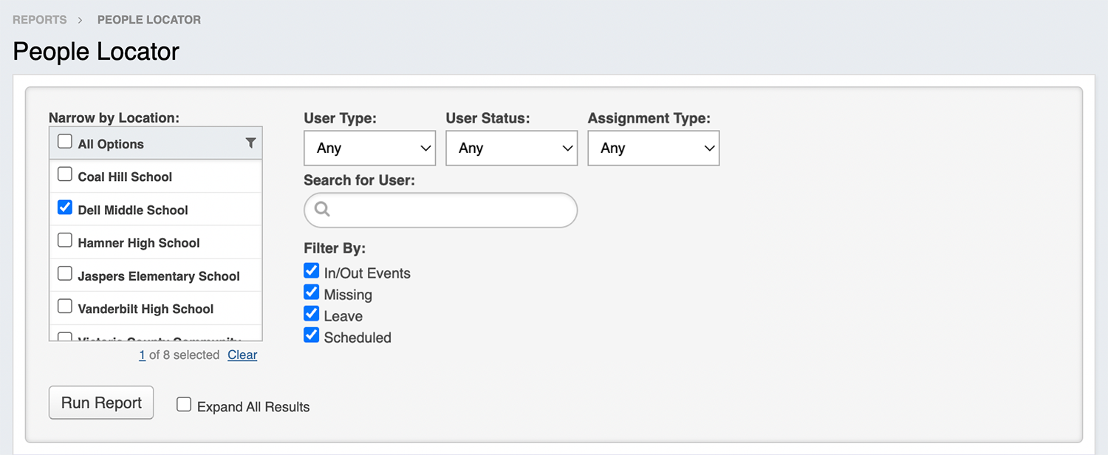Click the magnifier icon in search field

point(322,210)
